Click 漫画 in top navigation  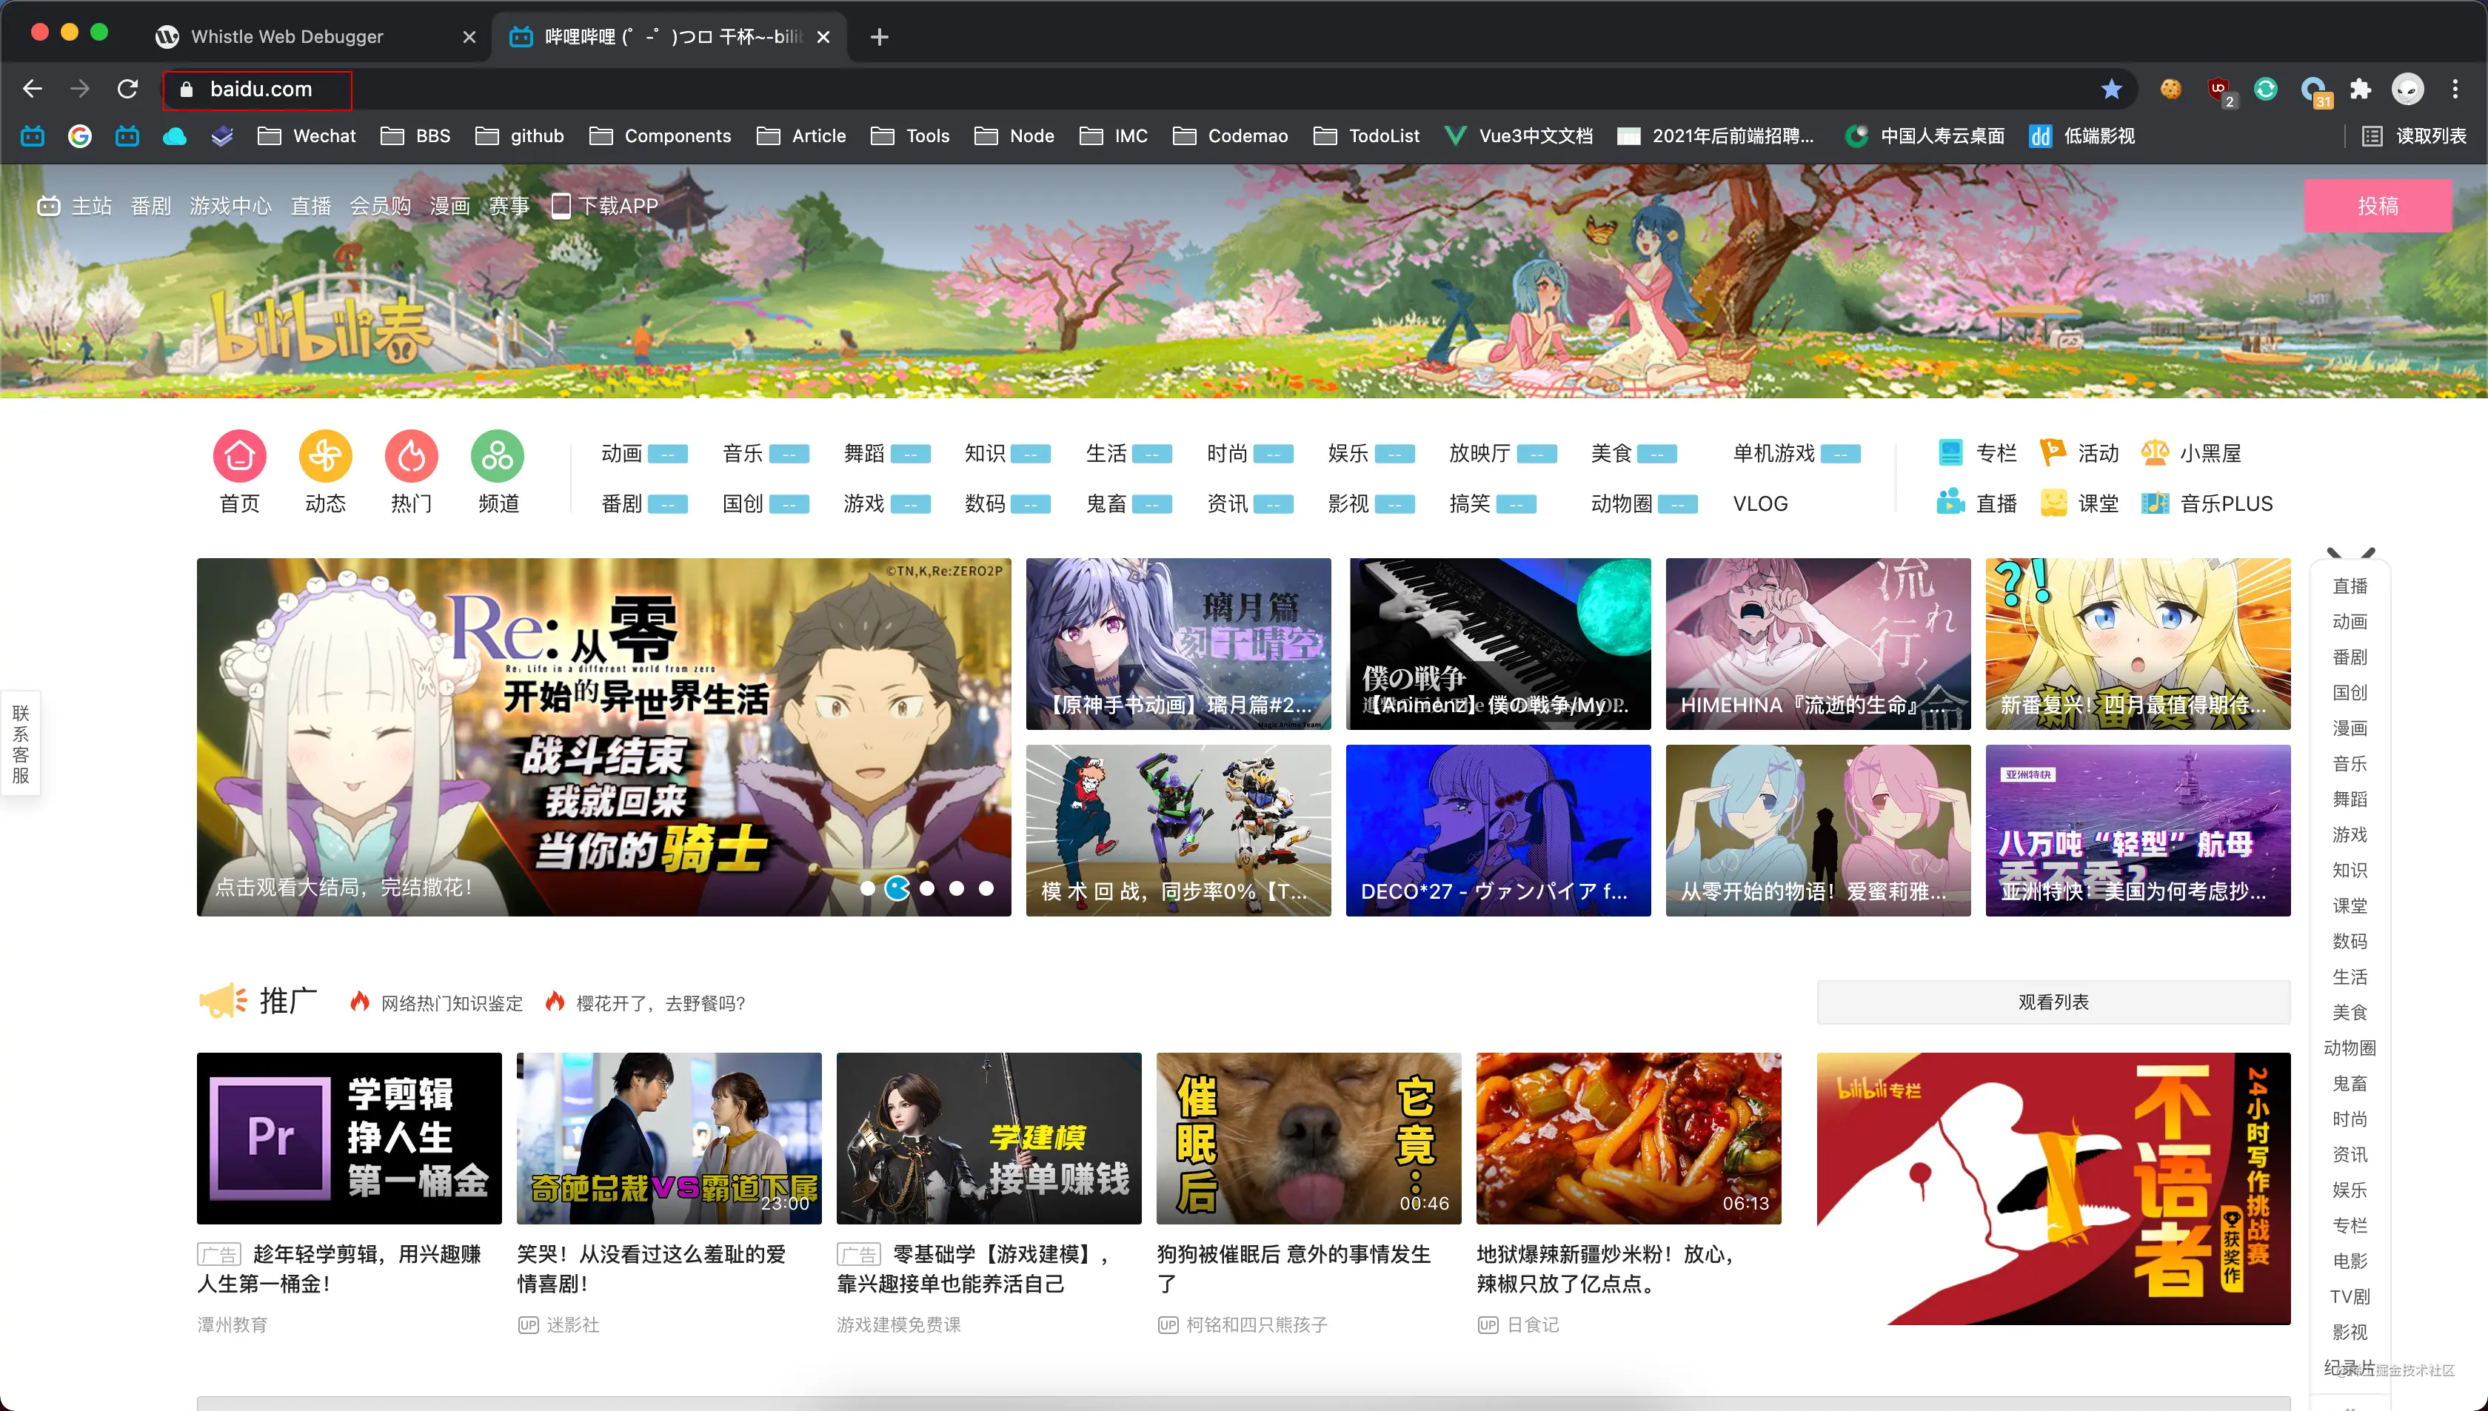click(449, 206)
